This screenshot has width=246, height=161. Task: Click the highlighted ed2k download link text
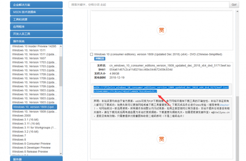[161, 89]
